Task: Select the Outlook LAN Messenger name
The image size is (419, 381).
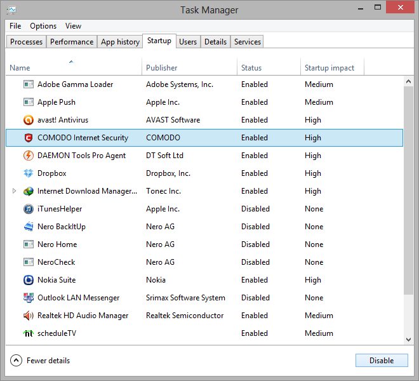Action: pos(78,298)
